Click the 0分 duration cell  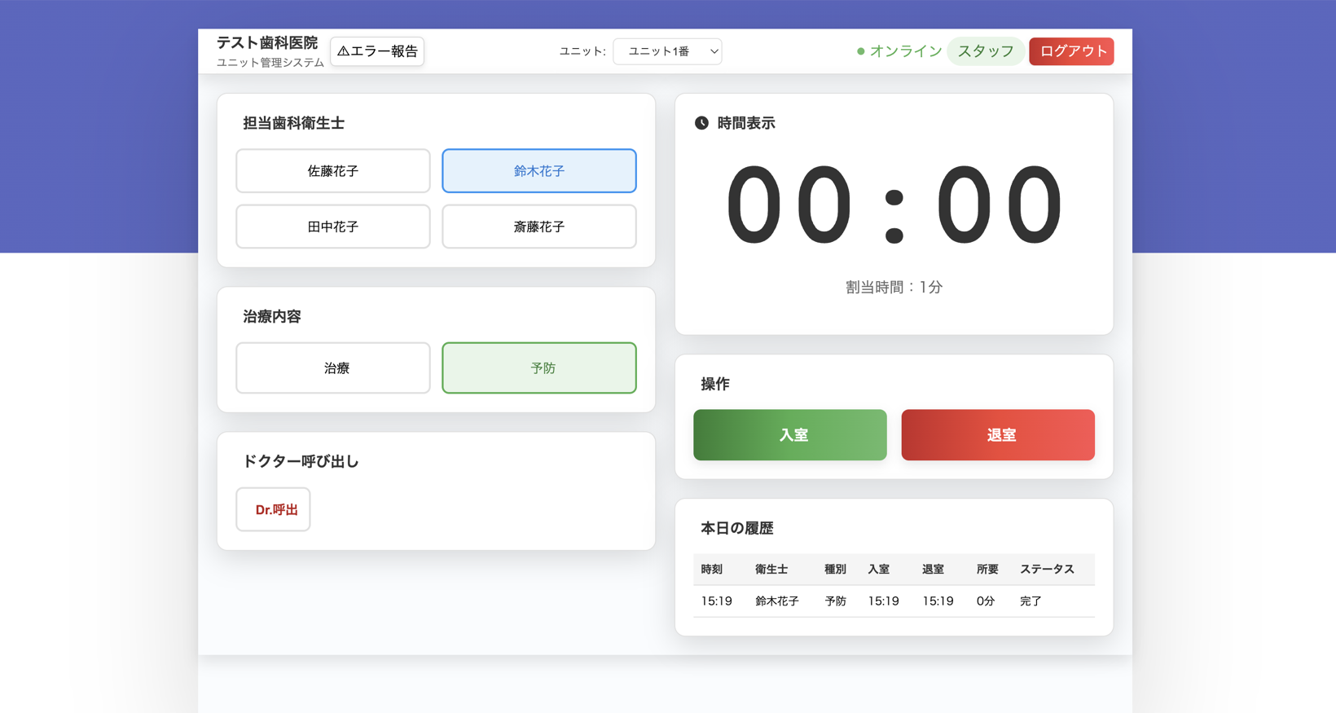(x=986, y=601)
